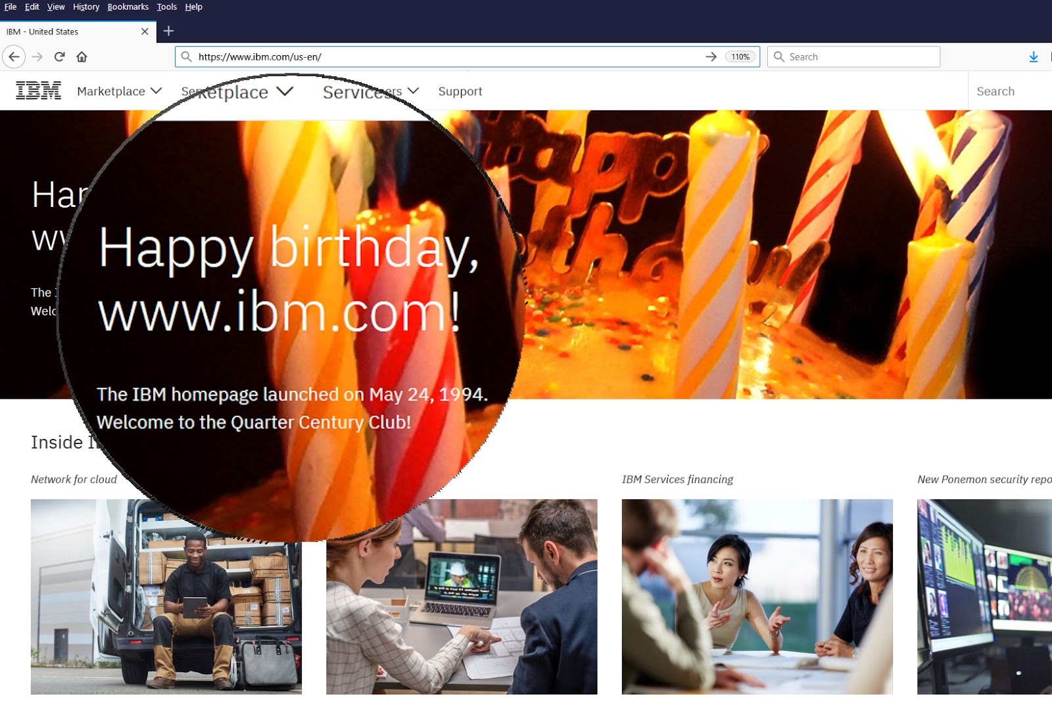Screen dimensions: 1052x701
Task: Click the browser Back arrow button
Action: click(x=14, y=57)
